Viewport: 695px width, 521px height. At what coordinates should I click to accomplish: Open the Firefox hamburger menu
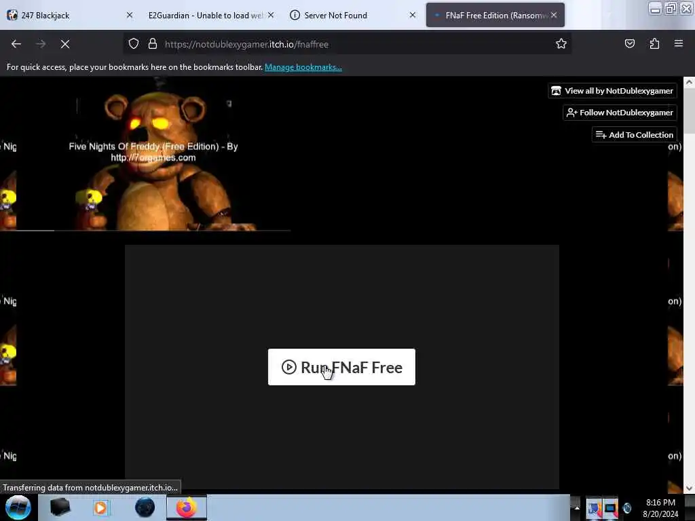pyautogui.click(x=679, y=44)
